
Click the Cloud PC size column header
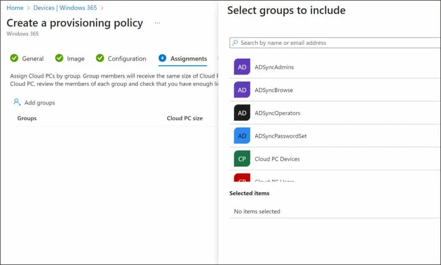(185, 118)
